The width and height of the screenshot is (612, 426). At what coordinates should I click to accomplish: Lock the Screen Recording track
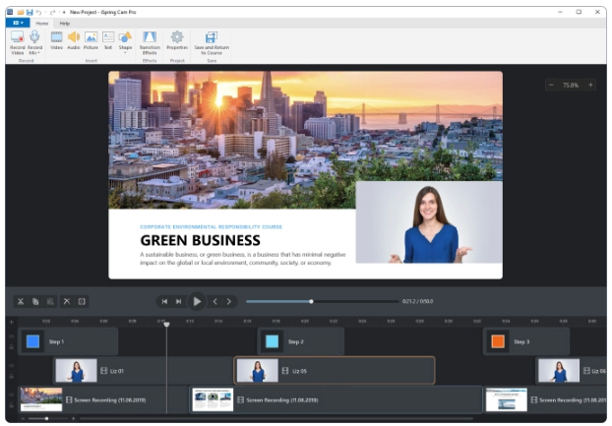click(x=12, y=405)
